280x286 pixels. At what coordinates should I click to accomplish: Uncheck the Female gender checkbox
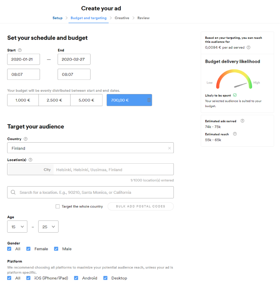pyautogui.click(x=28, y=249)
